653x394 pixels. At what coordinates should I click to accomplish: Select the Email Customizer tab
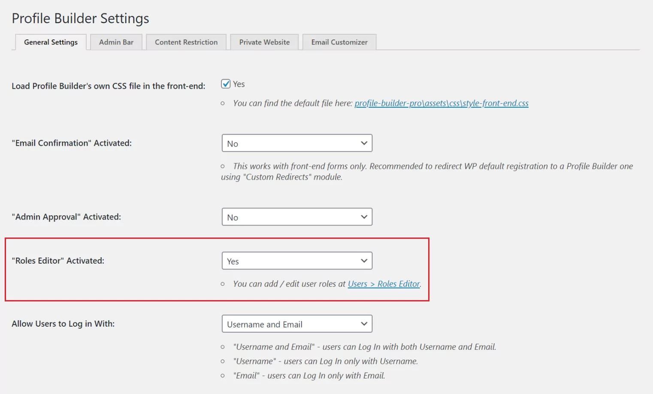click(339, 42)
